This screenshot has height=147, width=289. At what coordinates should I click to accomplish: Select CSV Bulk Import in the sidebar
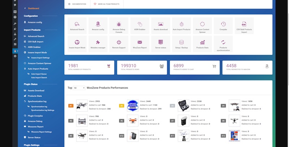click(x=35, y=42)
